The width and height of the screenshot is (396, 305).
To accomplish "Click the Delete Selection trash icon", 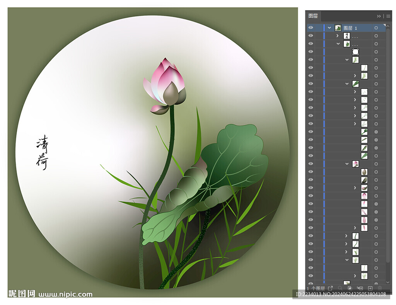I will [x=379, y=288].
